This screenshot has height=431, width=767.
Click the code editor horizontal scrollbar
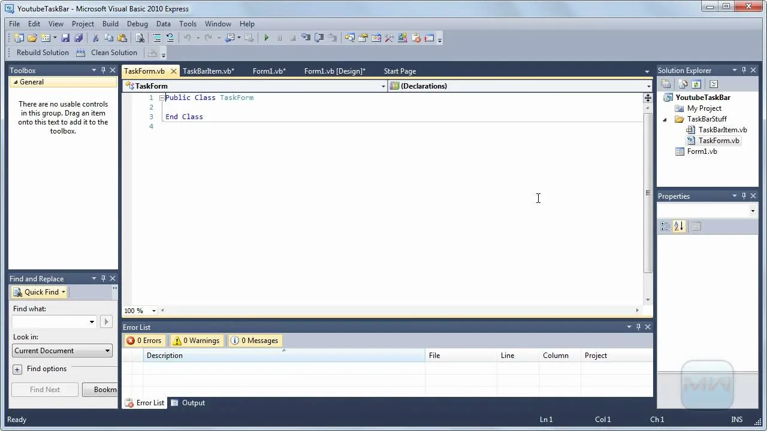pos(400,311)
